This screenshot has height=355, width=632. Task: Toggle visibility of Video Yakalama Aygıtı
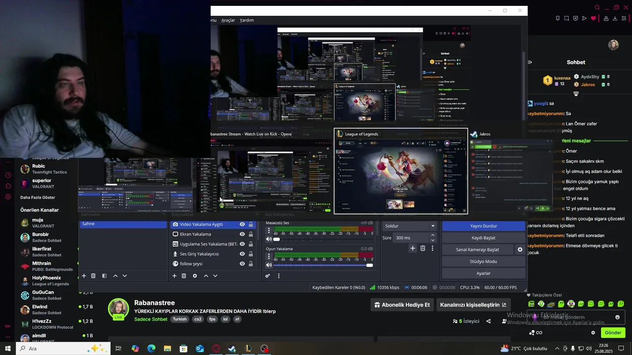tap(242, 224)
